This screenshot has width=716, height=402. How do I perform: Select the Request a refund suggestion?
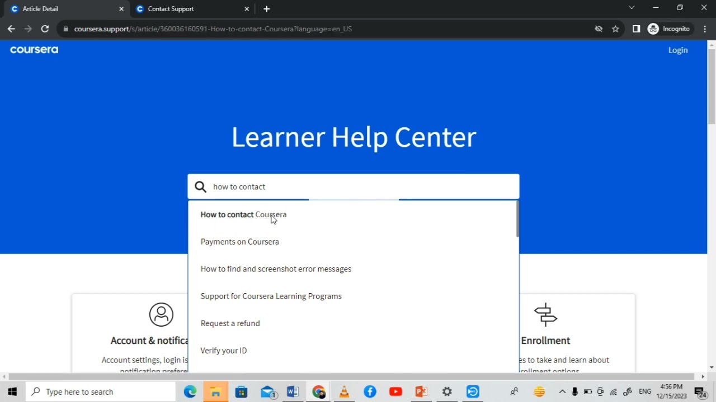[x=353, y=323]
